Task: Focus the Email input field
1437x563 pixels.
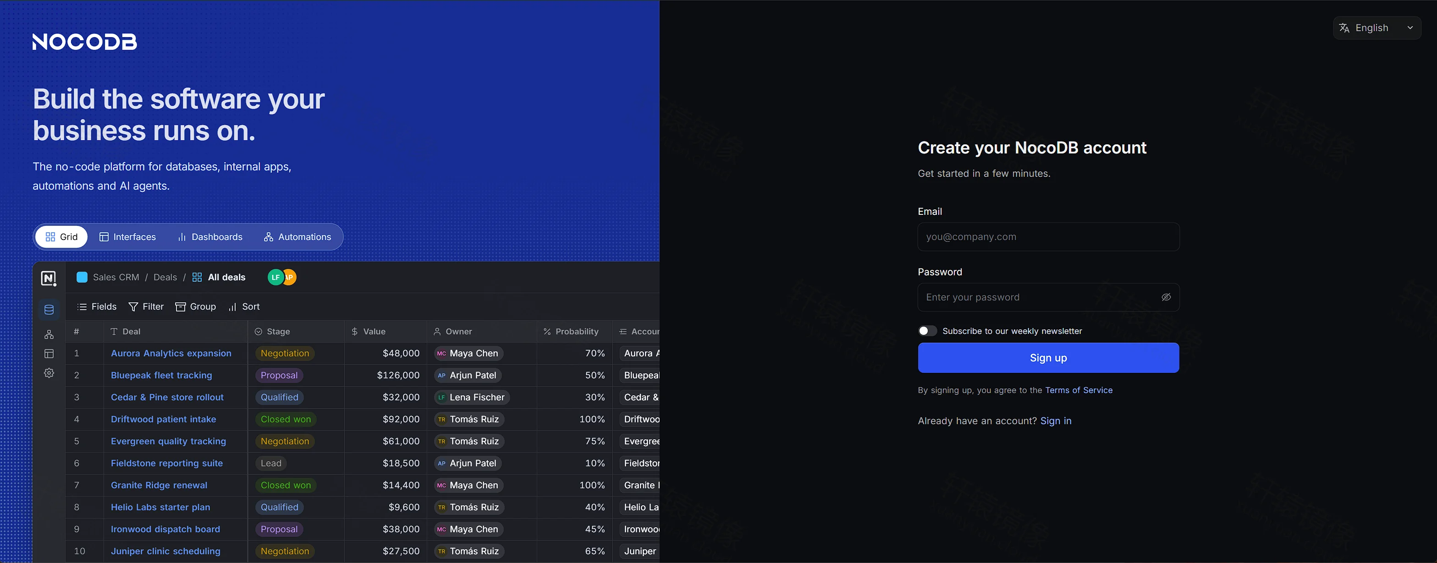Action: (x=1048, y=237)
